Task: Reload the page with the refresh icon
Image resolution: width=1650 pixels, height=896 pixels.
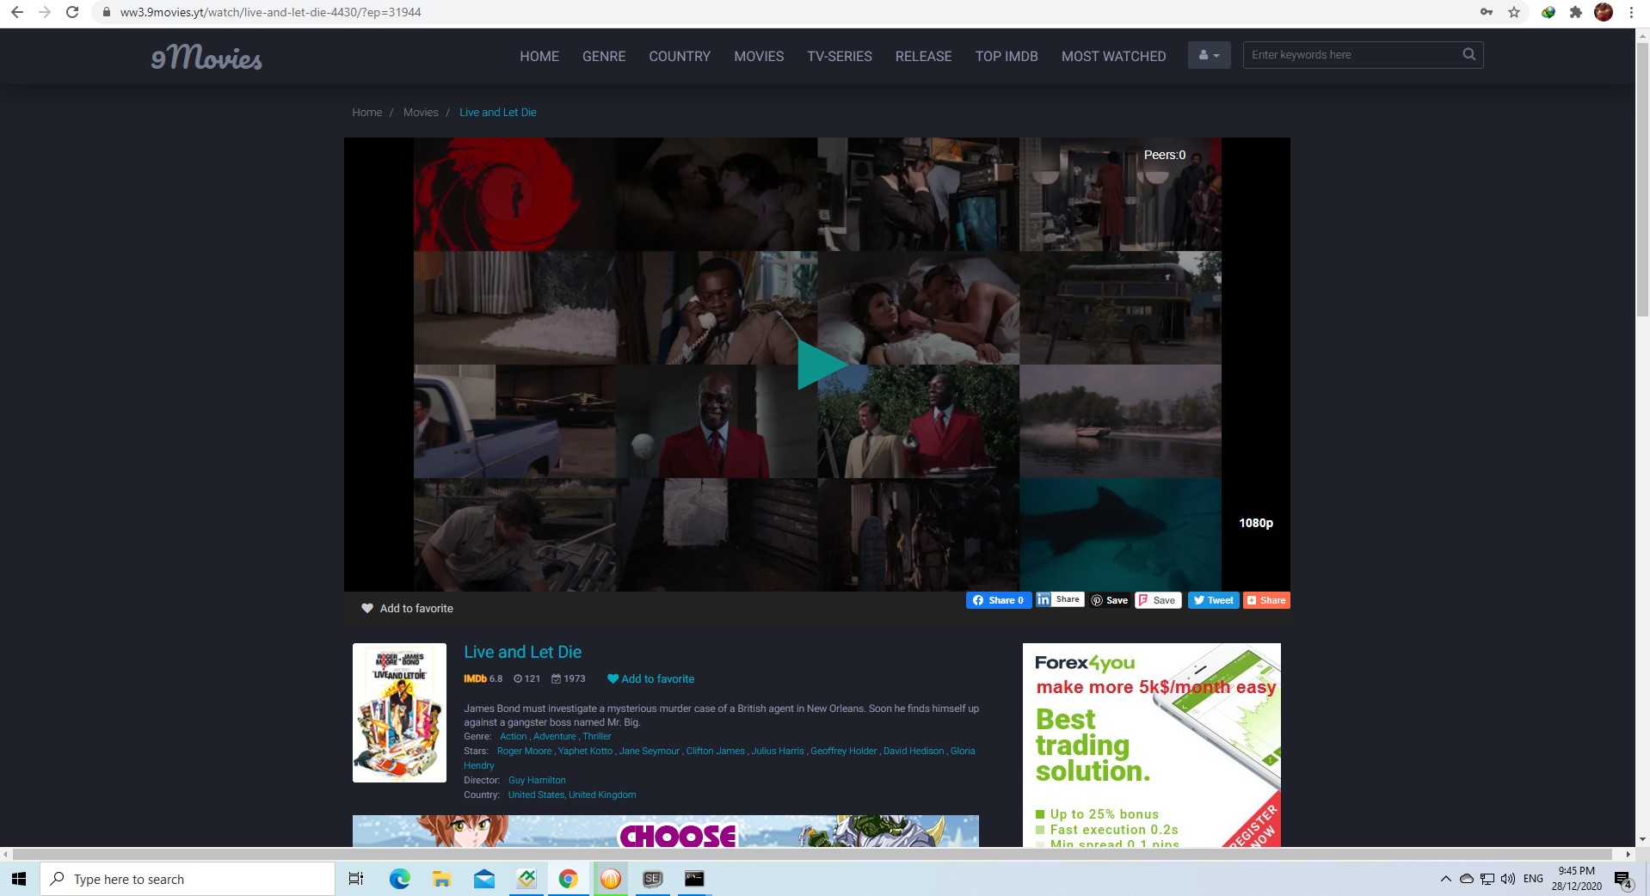Action: coord(72,12)
